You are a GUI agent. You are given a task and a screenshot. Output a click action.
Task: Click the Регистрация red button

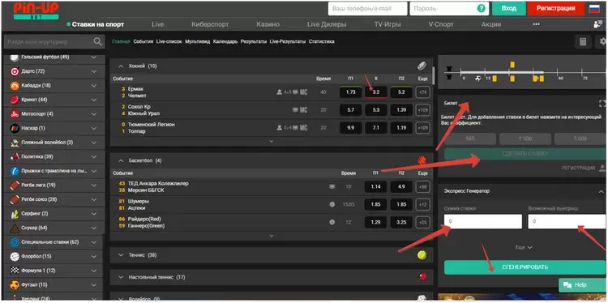click(x=555, y=8)
